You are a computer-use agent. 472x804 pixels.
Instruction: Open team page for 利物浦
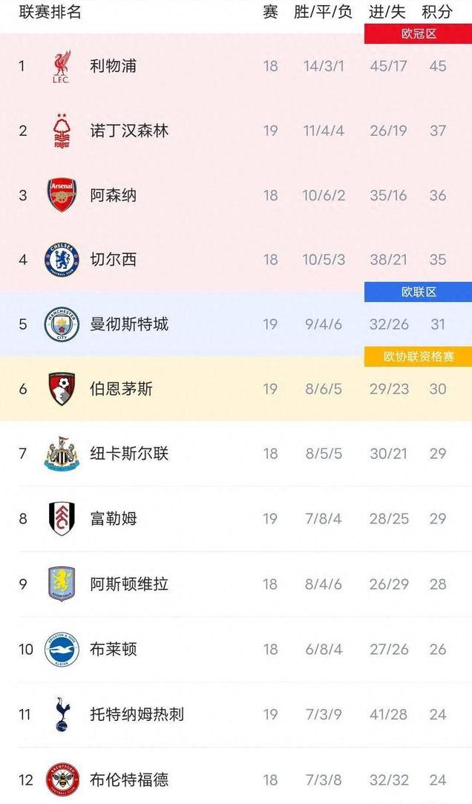[113, 65]
